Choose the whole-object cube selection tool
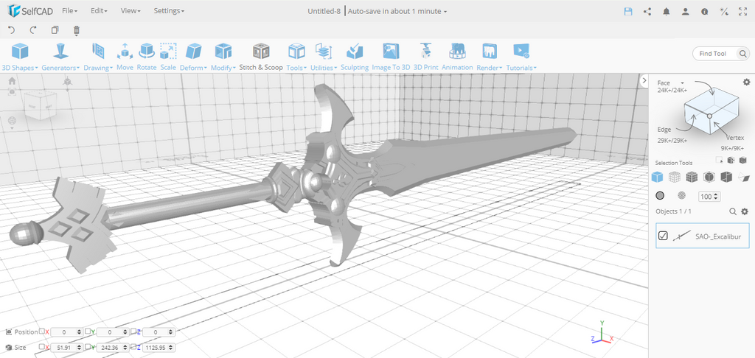The height and width of the screenshot is (358, 755). coord(657,177)
